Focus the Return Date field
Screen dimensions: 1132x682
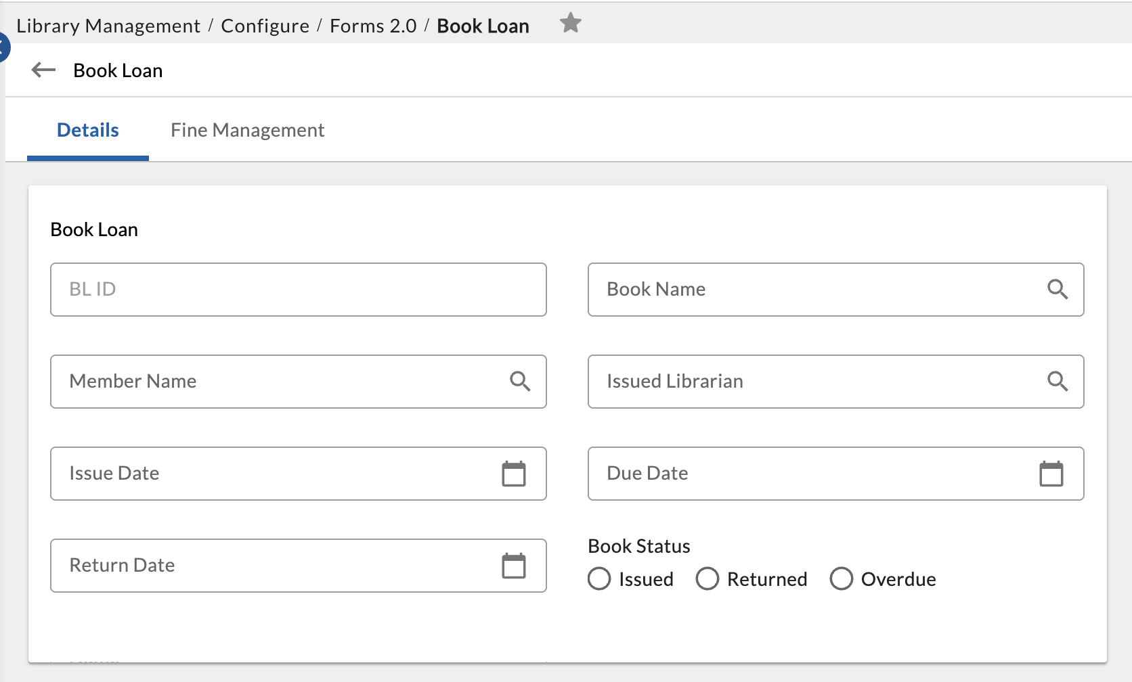299,566
